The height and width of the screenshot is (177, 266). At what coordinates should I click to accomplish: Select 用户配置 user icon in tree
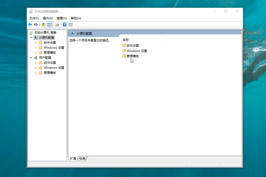tap(36, 58)
